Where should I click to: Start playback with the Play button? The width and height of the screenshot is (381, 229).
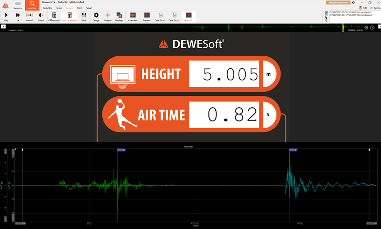pyautogui.click(x=6, y=17)
